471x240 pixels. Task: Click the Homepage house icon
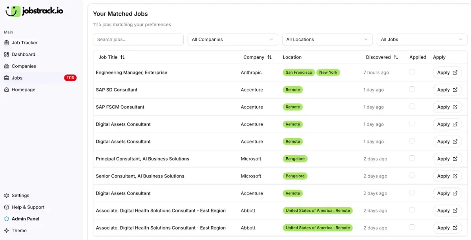click(6, 90)
